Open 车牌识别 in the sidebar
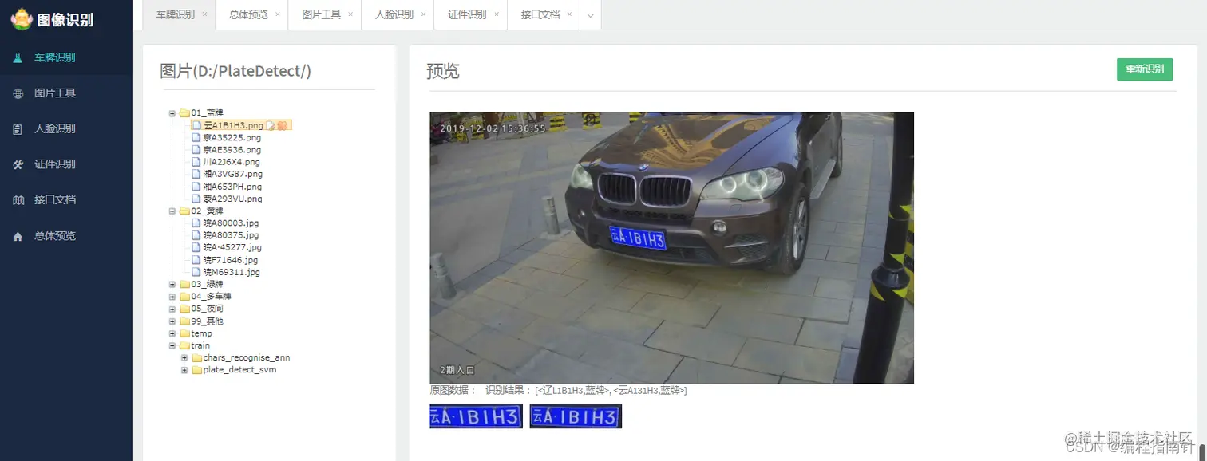Viewport: 1207px width, 461px height. tap(65, 57)
